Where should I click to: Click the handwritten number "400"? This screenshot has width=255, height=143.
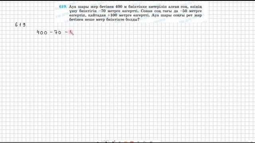tap(42, 33)
